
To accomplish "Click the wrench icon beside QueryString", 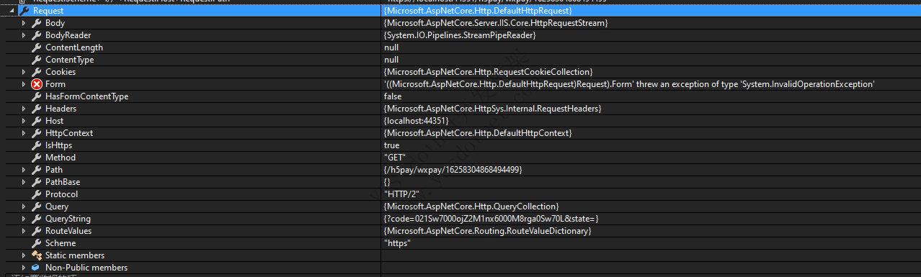I will pos(36,219).
